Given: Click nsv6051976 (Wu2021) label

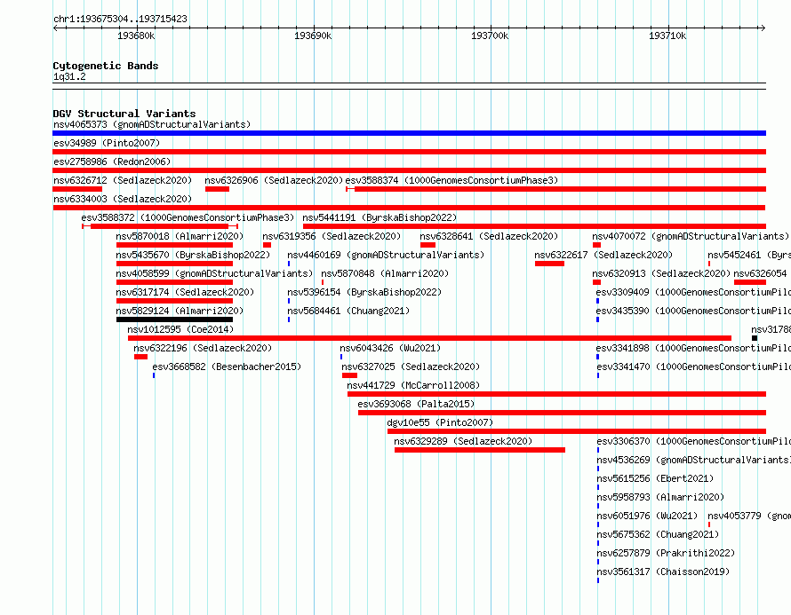Looking at the screenshot, I should 647,516.
